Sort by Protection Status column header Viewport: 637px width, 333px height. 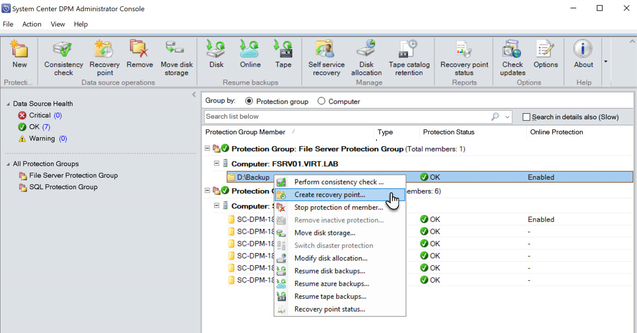448,132
